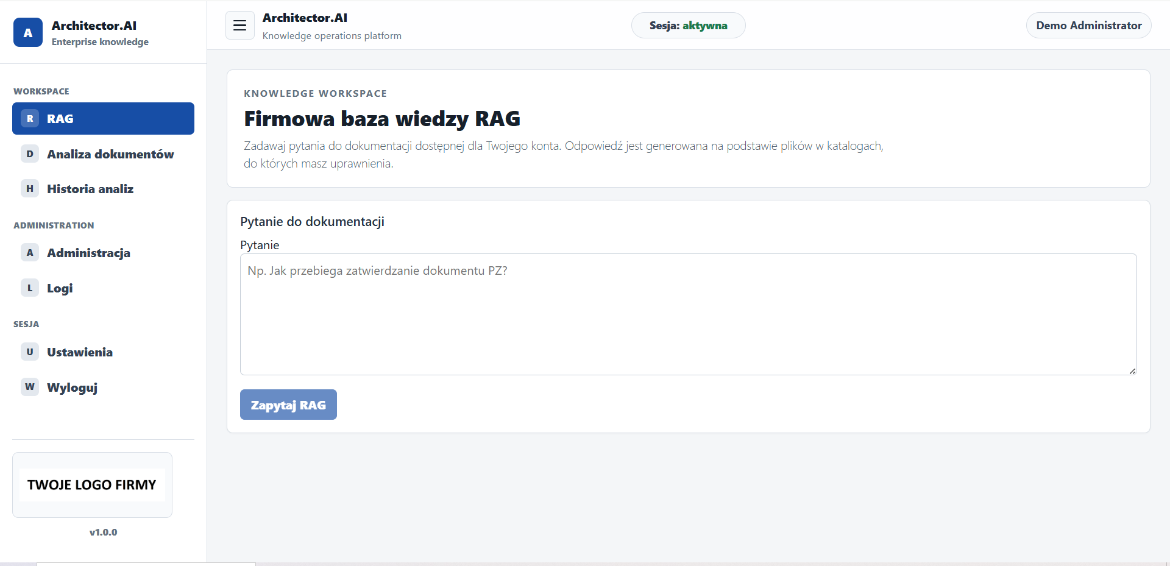Click the ADMINISTRATION section header

[54, 225]
